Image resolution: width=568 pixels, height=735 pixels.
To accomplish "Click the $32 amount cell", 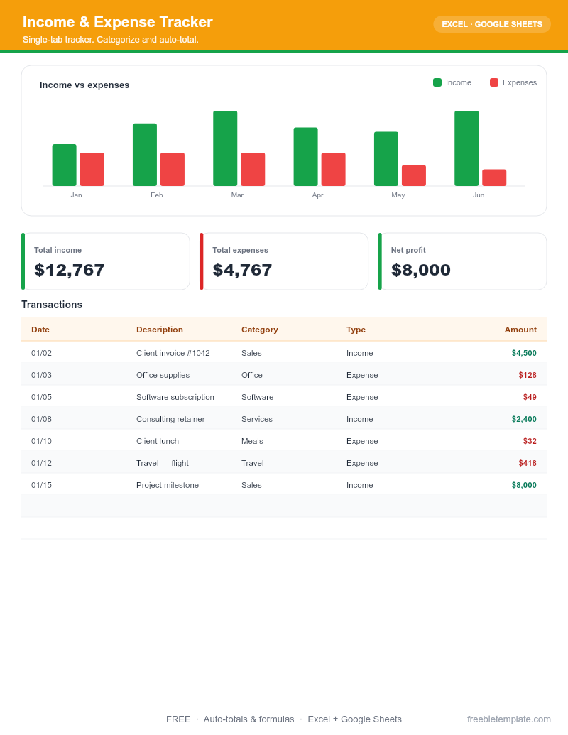I will [530, 441].
